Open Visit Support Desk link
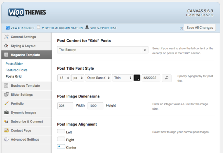The image size is (223, 153). [103, 28]
